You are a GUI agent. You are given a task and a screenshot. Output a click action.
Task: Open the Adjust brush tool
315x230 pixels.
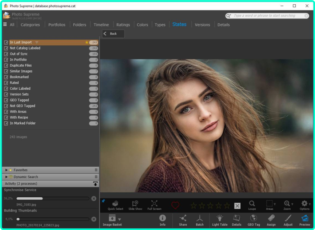pos(288,220)
